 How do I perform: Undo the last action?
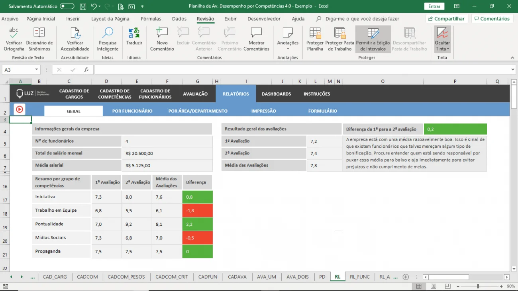[93, 6]
